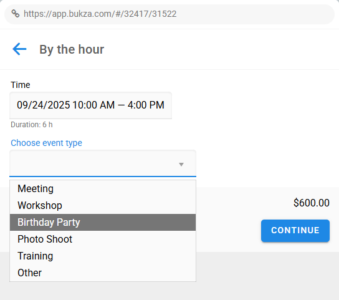339x300 pixels.
Task: Pick the highlighted Birthday Party option
Action: pyautogui.click(x=103, y=222)
